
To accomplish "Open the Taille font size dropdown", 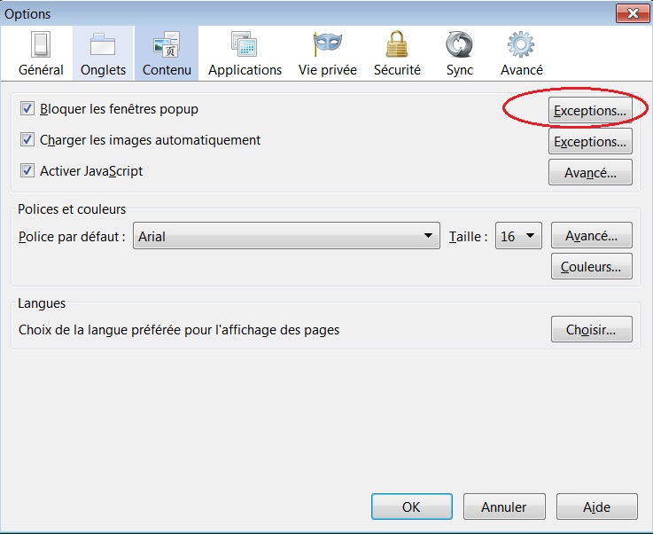I will (518, 236).
